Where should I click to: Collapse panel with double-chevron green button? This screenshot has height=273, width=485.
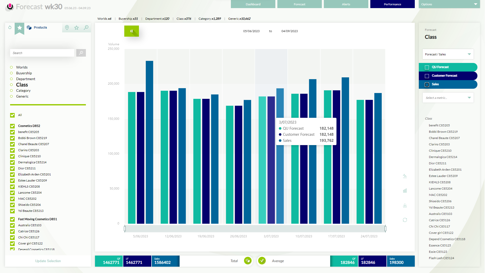pos(131,31)
